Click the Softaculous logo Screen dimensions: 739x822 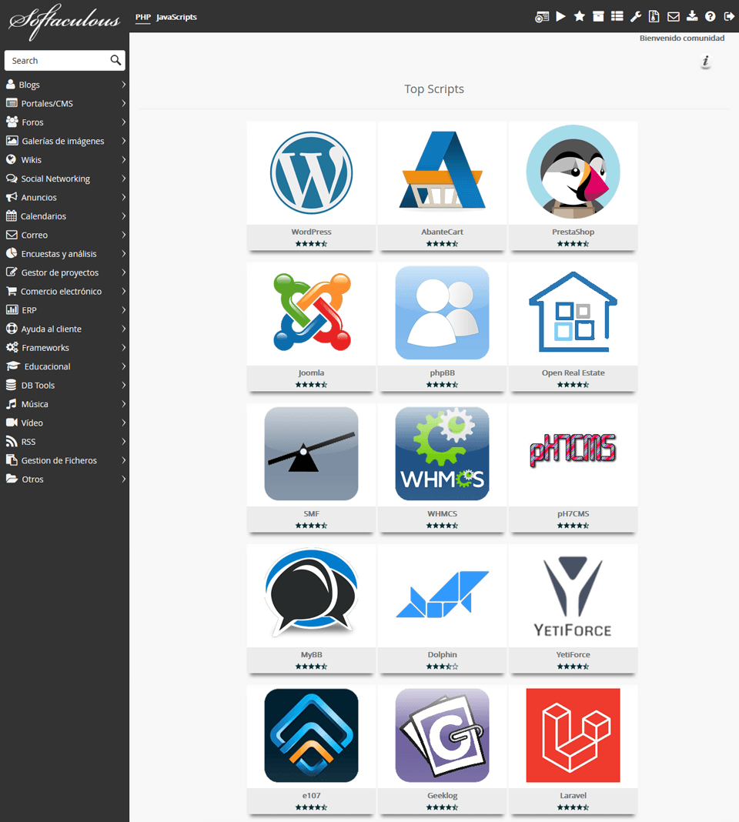click(64, 21)
